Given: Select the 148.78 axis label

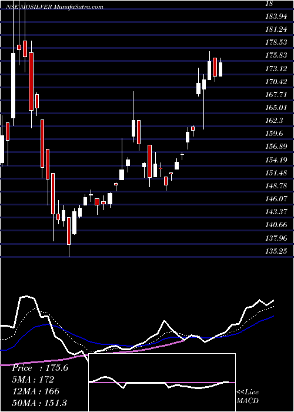Looking at the screenshot, I should tap(276, 186).
